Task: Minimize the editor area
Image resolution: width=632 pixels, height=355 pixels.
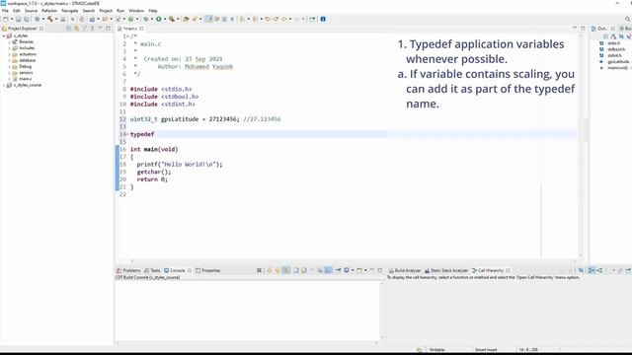Action: [575, 29]
